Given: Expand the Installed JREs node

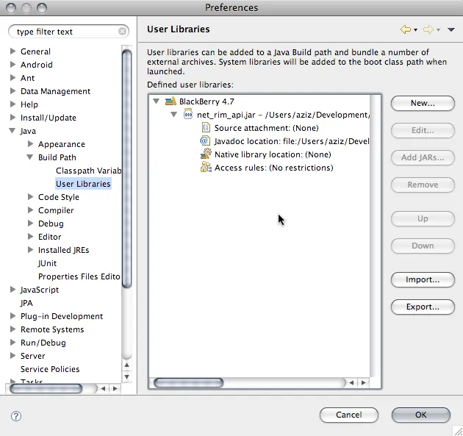Looking at the screenshot, I should point(30,250).
